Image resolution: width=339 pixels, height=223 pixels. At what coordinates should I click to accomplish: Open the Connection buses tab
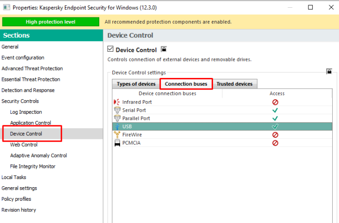click(x=186, y=84)
